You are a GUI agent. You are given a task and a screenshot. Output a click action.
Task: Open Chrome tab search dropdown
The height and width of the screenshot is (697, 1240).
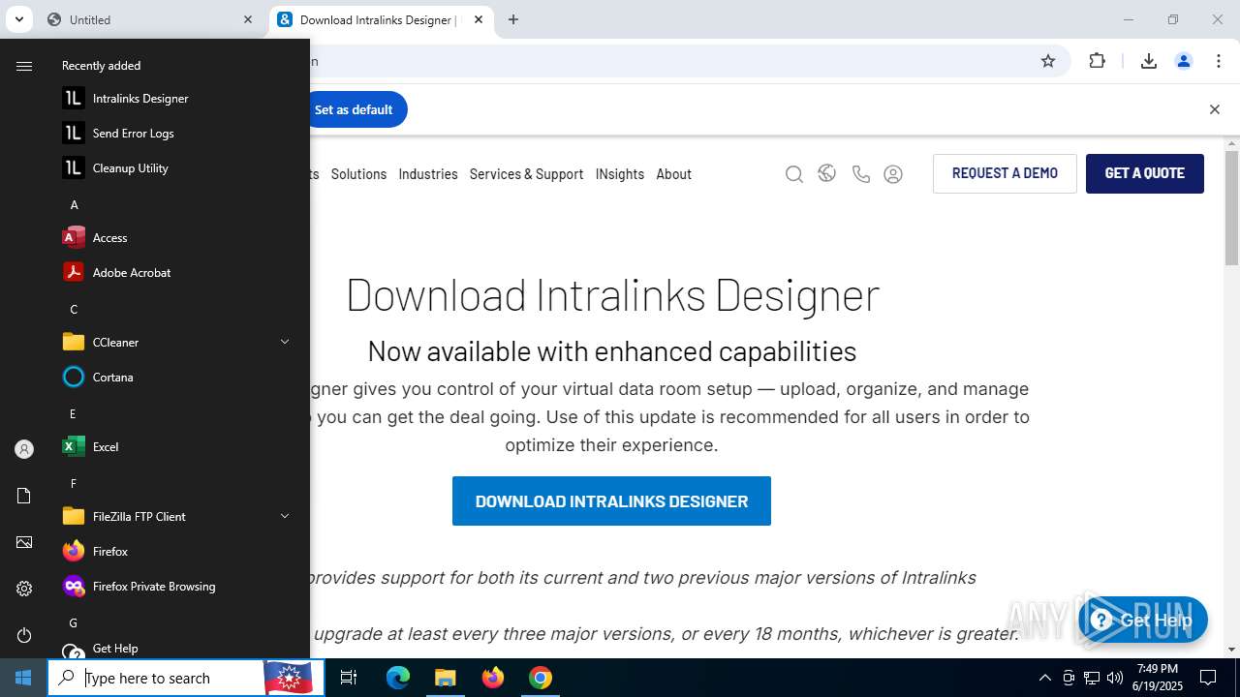18,19
